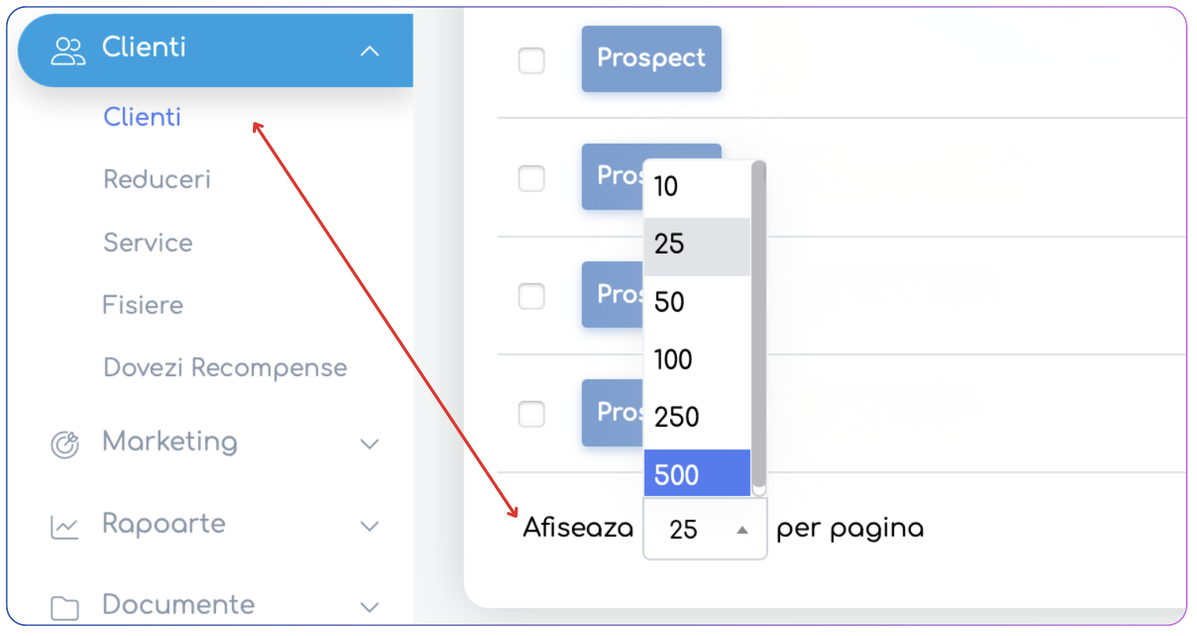Viewport: 1197px width, 636px height.
Task: Tick the checkbox in the second Prospect row
Action: point(532,178)
